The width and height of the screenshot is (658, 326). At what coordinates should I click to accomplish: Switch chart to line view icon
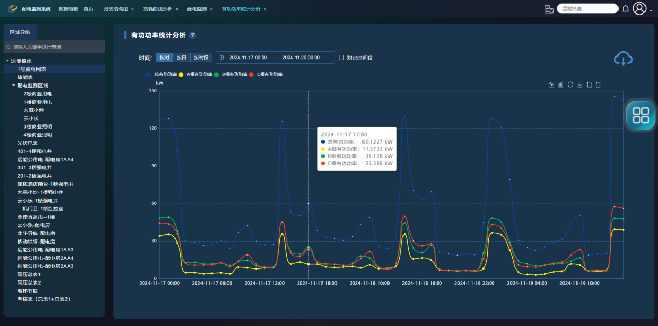[552, 85]
